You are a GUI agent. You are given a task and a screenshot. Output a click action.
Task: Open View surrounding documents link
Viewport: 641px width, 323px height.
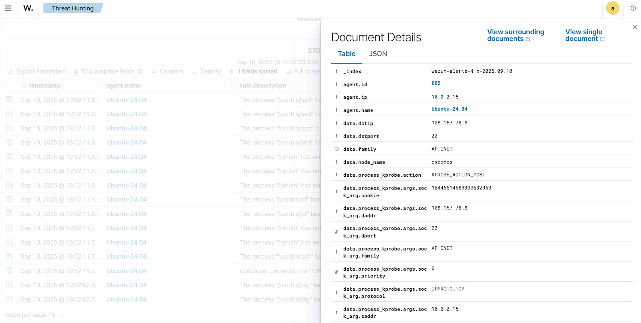click(515, 35)
